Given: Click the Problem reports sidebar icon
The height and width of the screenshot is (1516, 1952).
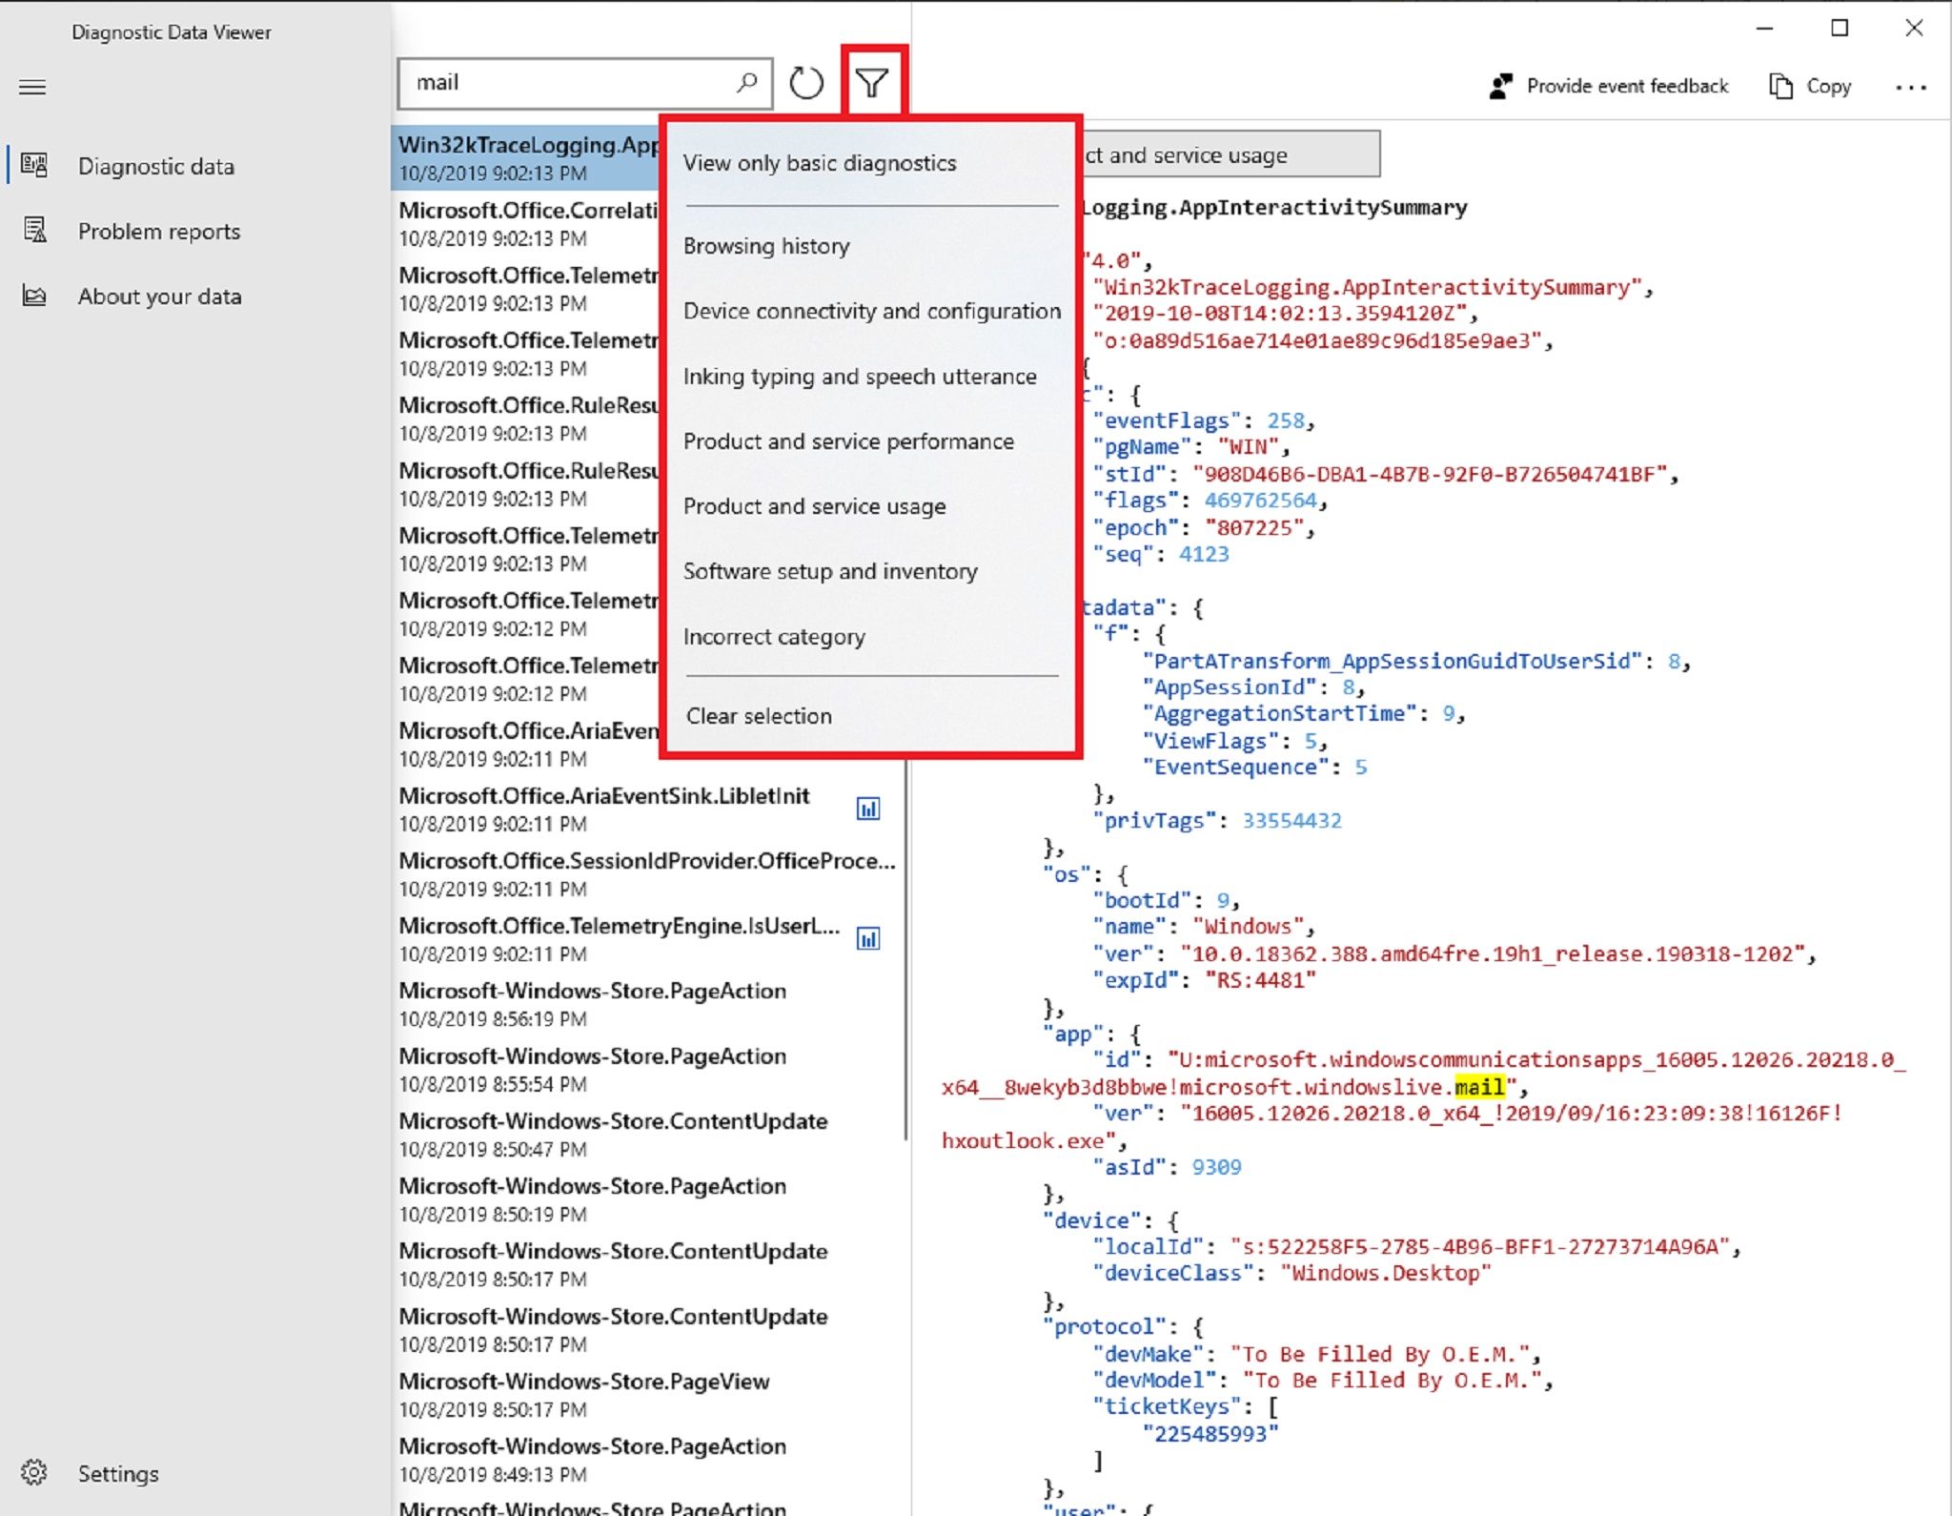Looking at the screenshot, I should (34, 231).
